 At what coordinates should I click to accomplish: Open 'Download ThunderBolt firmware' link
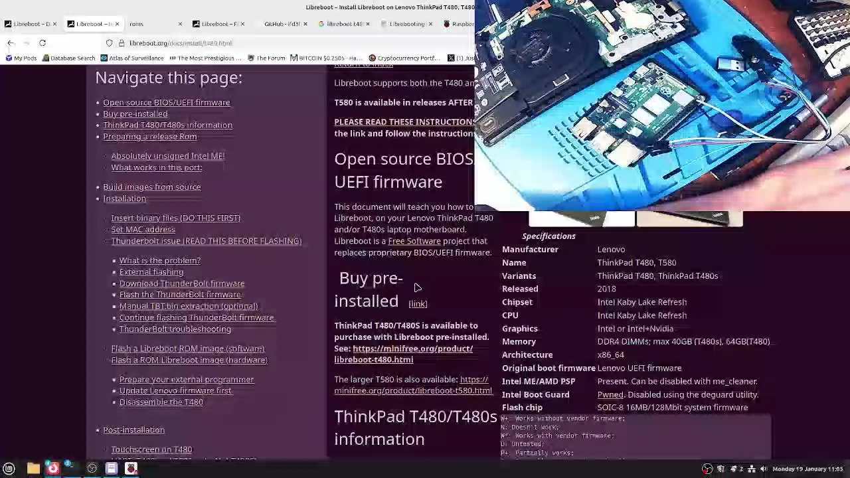coord(181,283)
